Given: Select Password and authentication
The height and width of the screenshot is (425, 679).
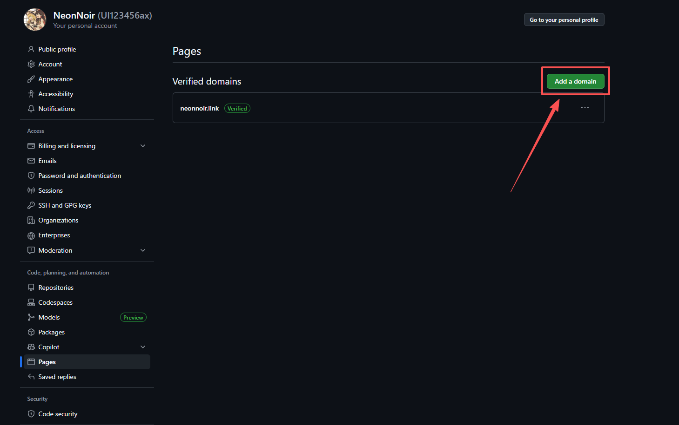Looking at the screenshot, I should (x=80, y=176).
